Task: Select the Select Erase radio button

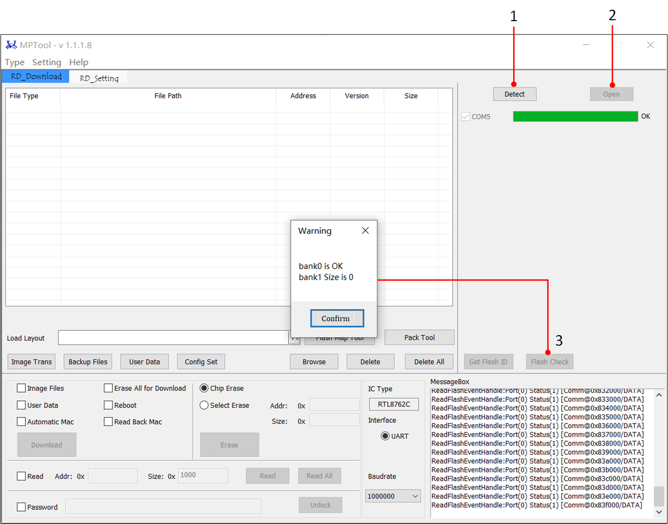Action: point(204,405)
